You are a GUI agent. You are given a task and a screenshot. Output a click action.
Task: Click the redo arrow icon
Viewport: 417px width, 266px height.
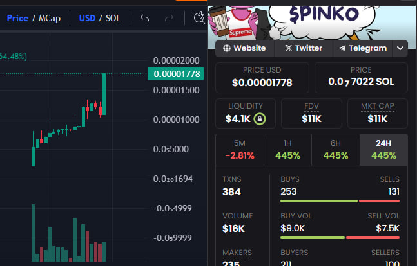point(169,18)
